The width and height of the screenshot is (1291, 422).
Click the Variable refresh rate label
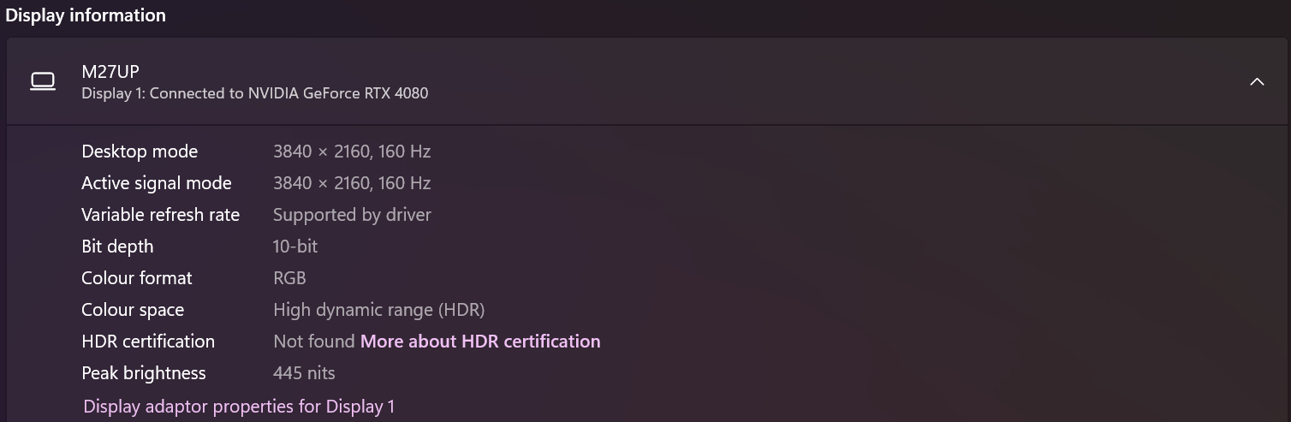pyautogui.click(x=160, y=215)
